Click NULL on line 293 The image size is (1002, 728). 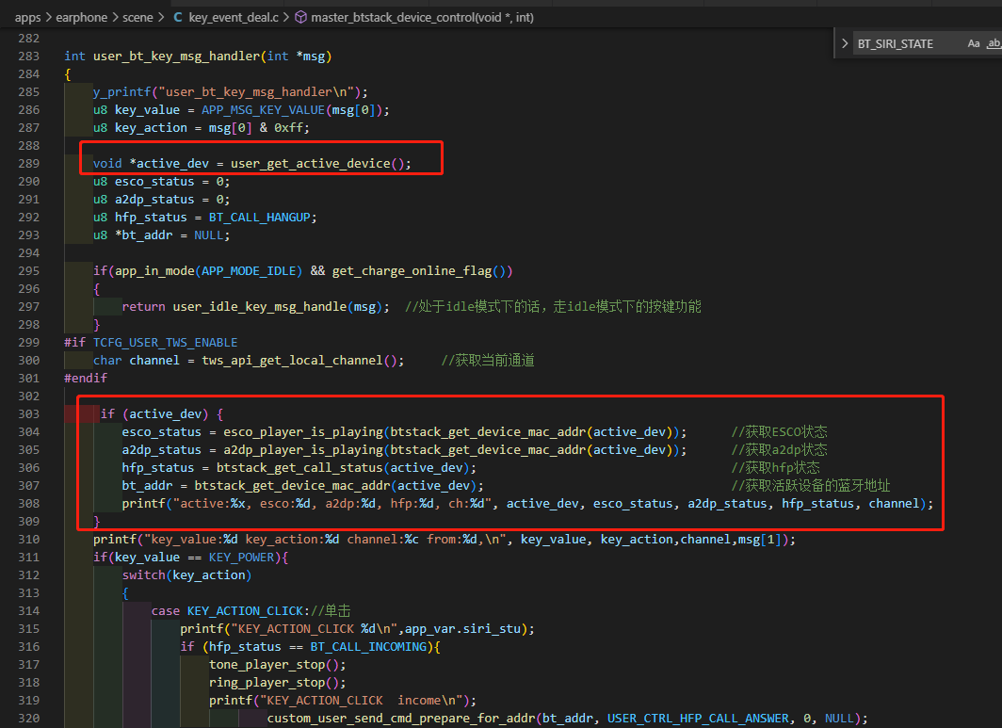pyautogui.click(x=208, y=235)
